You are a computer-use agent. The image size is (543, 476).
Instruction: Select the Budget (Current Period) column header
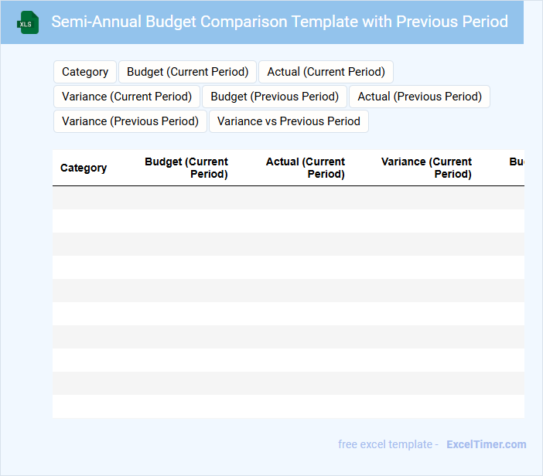point(186,168)
